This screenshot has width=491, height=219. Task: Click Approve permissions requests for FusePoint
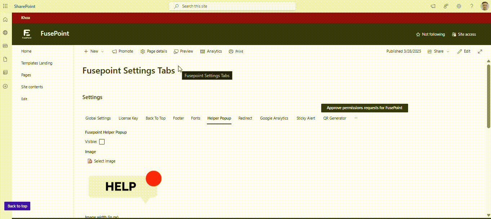(x=364, y=108)
